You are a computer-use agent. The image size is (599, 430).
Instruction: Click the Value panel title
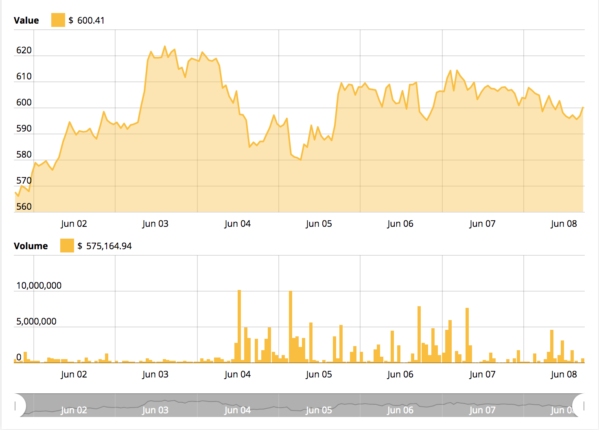(x=26, y=20)
